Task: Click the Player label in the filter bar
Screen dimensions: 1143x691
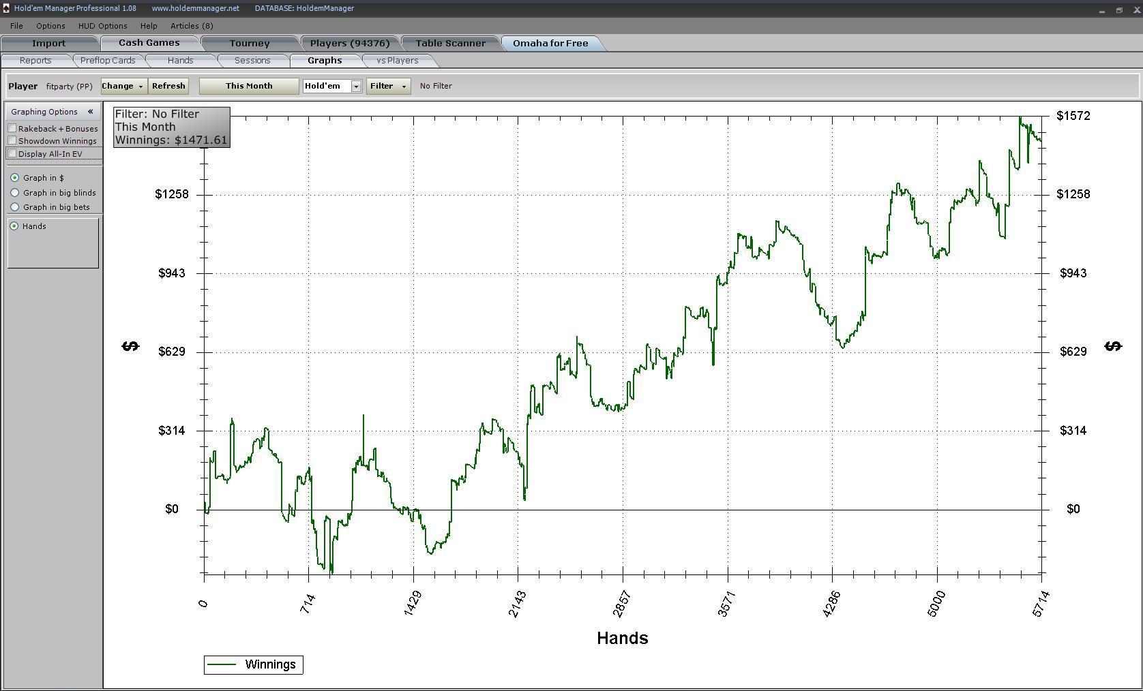Action: (23, 87)
